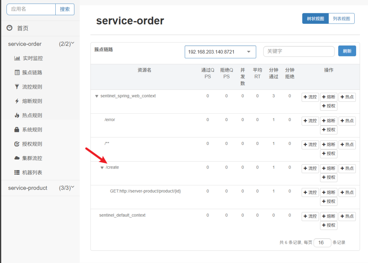This screenshot has height=263, width=368.
Task: Click the 刷新 button
Action: coord(347,51)
